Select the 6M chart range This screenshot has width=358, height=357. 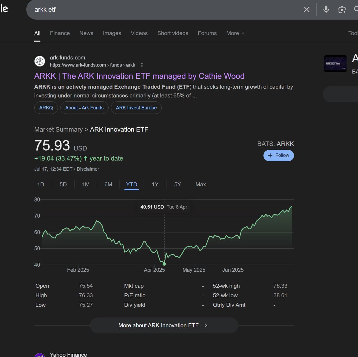[x=108, y=185]
